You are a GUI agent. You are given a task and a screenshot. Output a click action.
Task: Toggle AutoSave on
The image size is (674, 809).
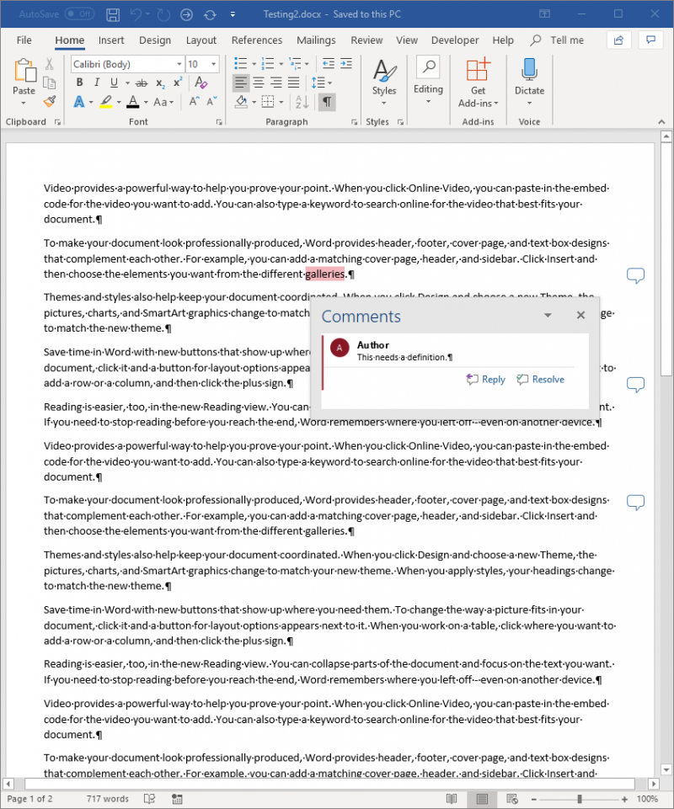point(79,14)
